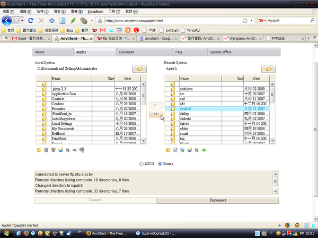Image resolution: width=318 pixels, height=238 pixels.
Task: Click the Firefox back arrow button
Action: [x=7, y=21]
